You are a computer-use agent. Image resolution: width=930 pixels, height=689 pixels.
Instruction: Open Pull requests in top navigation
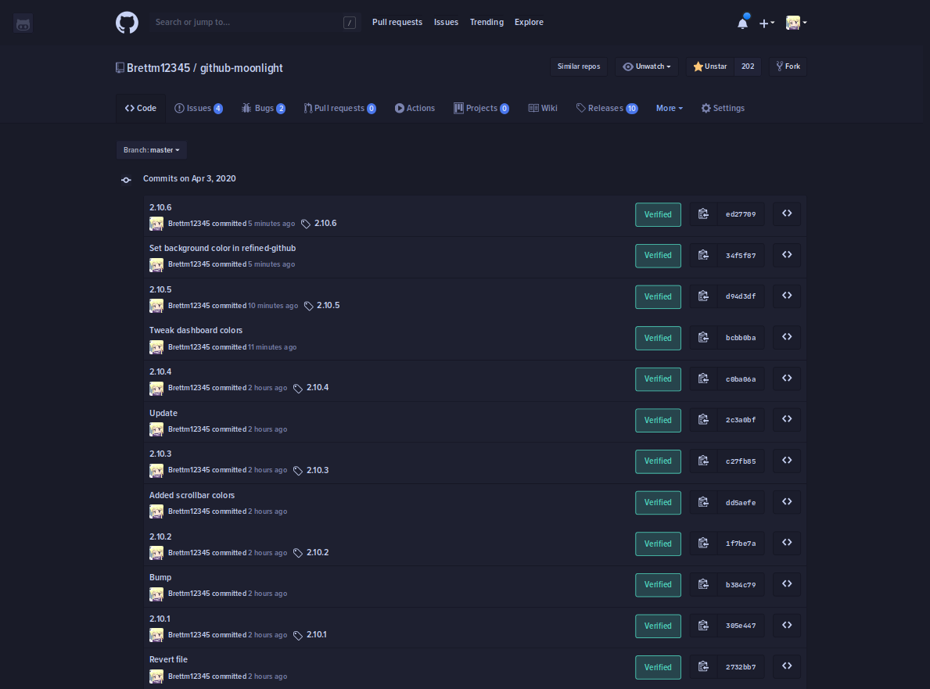click(x=397, y=22)
